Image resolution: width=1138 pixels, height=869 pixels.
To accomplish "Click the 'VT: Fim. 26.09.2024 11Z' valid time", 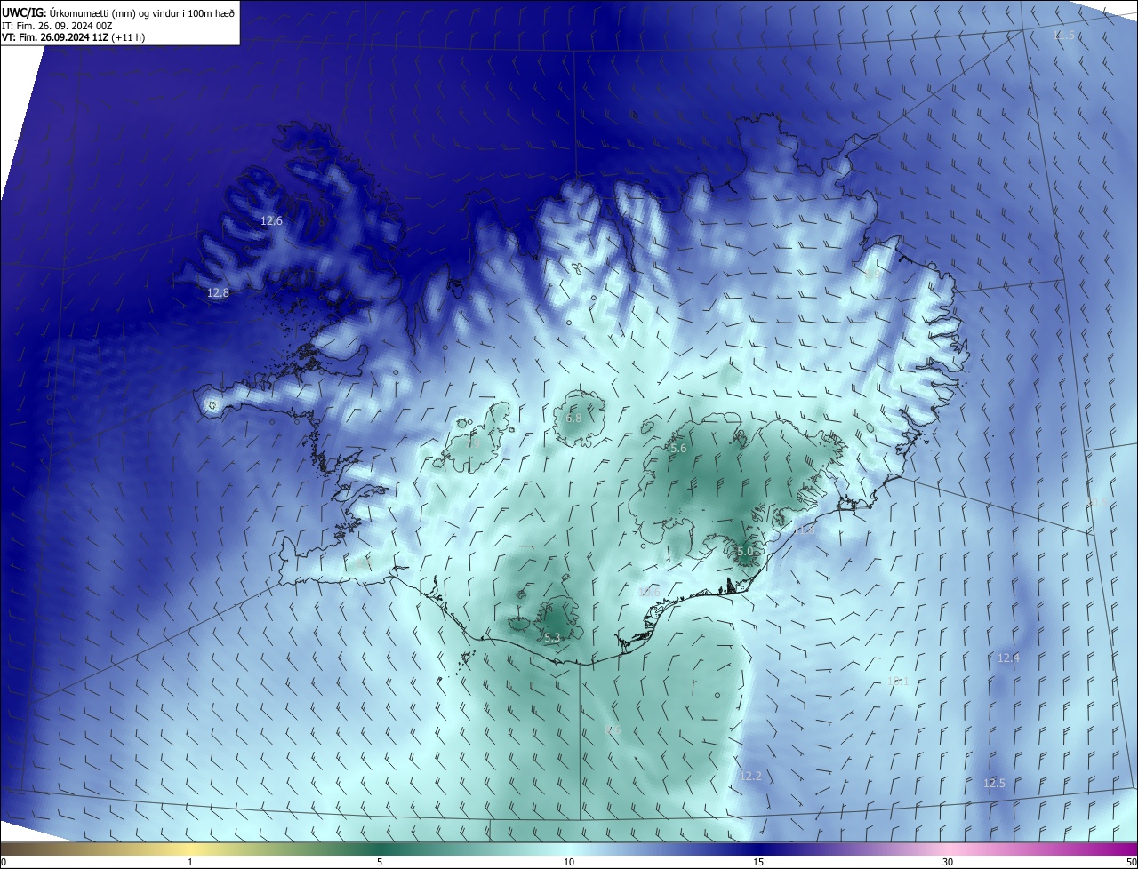I will pos(55,37).
